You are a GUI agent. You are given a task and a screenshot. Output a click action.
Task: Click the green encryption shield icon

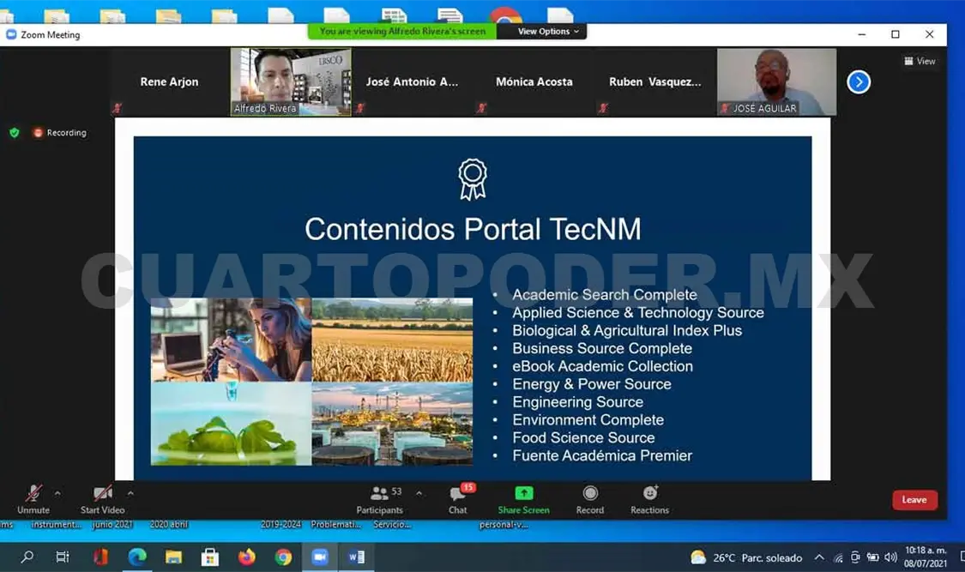click(15, 133)
